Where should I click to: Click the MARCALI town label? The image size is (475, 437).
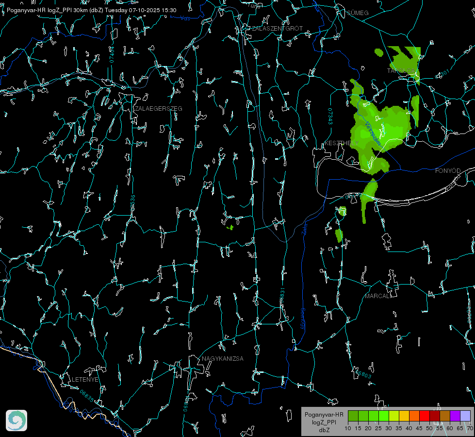click(x=378, y=296)
